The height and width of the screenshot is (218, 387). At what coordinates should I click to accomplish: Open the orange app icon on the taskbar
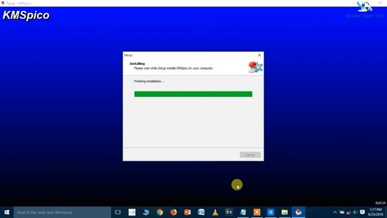coord(257,213)
